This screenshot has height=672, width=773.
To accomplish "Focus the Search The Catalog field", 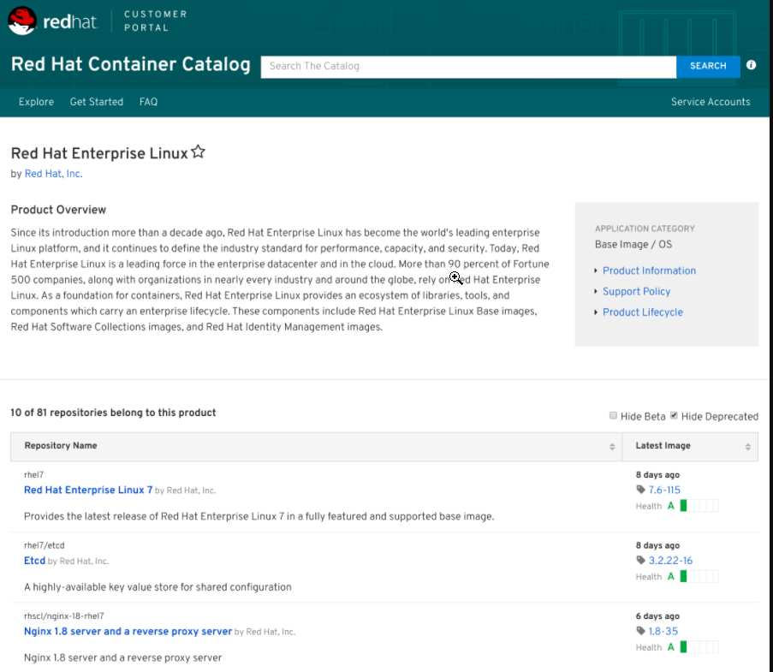I will point(468,66).
